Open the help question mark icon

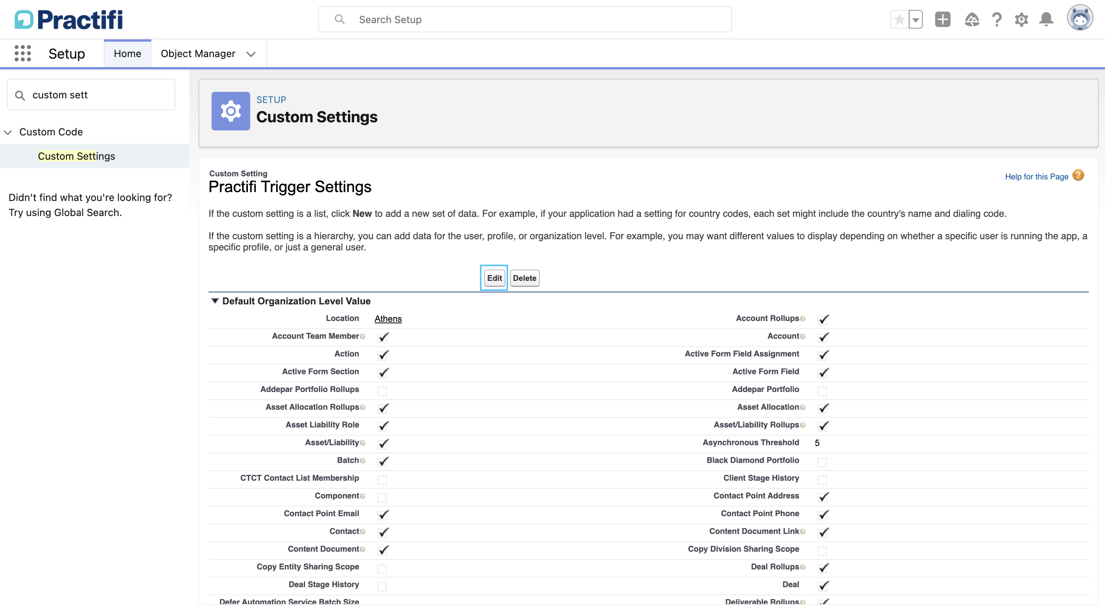997,20
